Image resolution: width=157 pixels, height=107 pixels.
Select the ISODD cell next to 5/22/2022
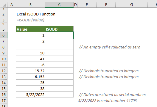(x=59, y=95)
